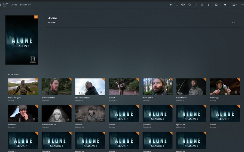Screen dimensions: 244x152
Task: Click the And So It Begins title link
Action: pos(14,98)
